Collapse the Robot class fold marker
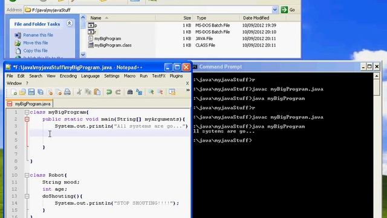 coord(27,175)
